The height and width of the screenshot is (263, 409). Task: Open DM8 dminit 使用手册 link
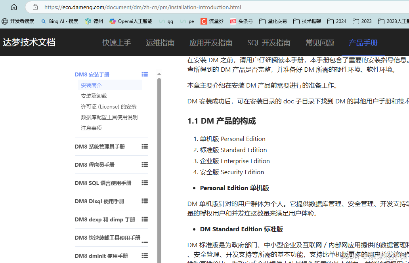pyautogui.click(x=101, y=256)
